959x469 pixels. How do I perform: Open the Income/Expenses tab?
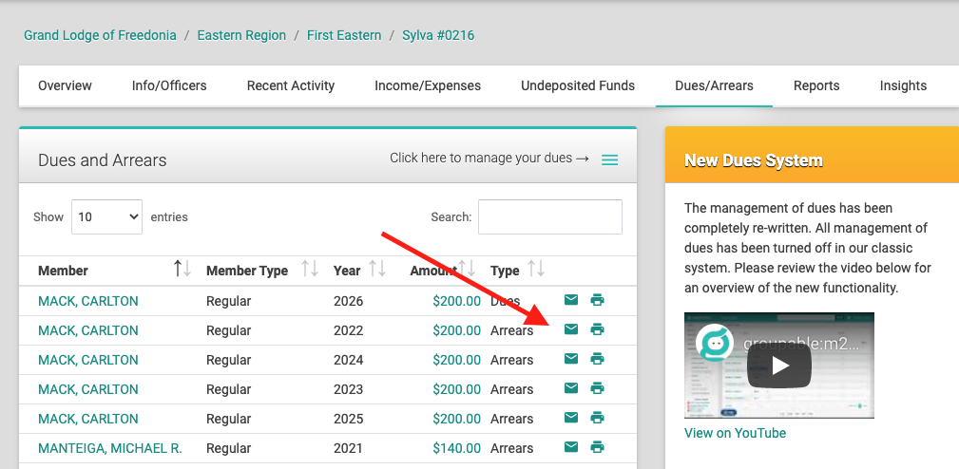(428, 85)
